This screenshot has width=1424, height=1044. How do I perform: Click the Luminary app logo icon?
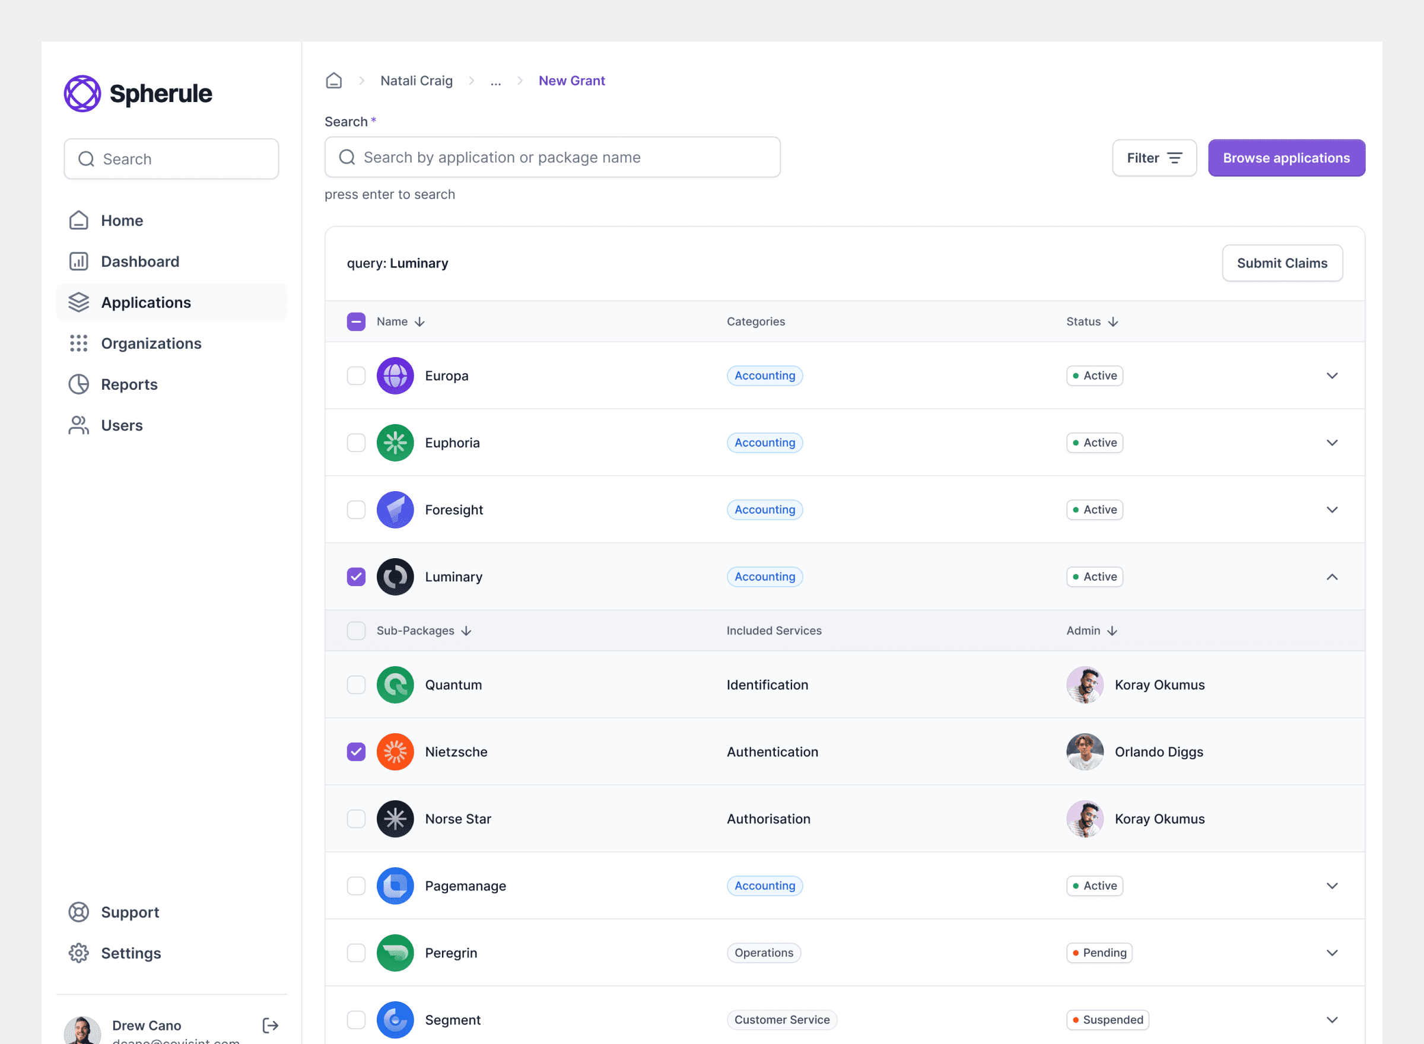395,577
